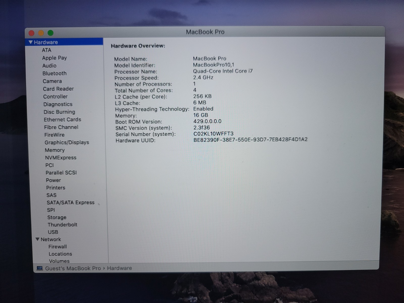Image resolution: width=404 pixels, height=303 pixels.
Task: Click memory value 16 GB
Action: coord(201,115)
